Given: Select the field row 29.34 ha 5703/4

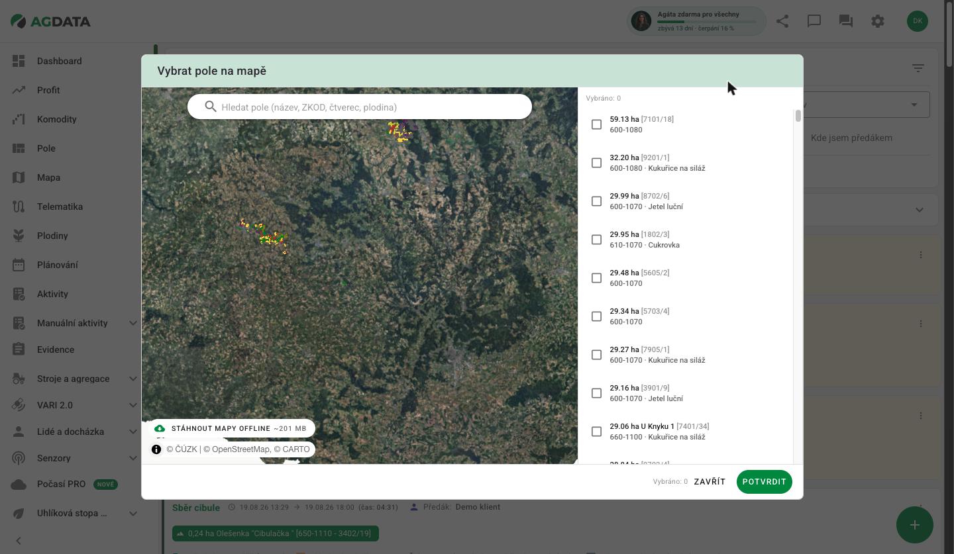Looking at the screenshot, I should (x=685, y=316).
